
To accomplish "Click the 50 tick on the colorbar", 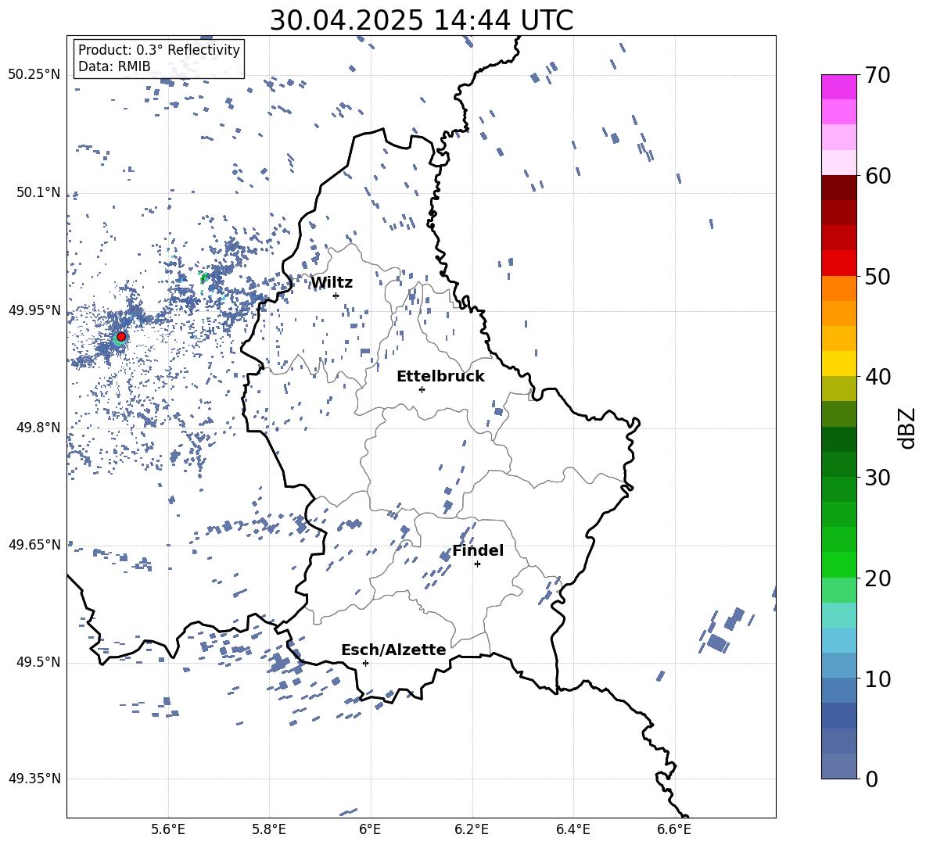I will pos(877,276).
